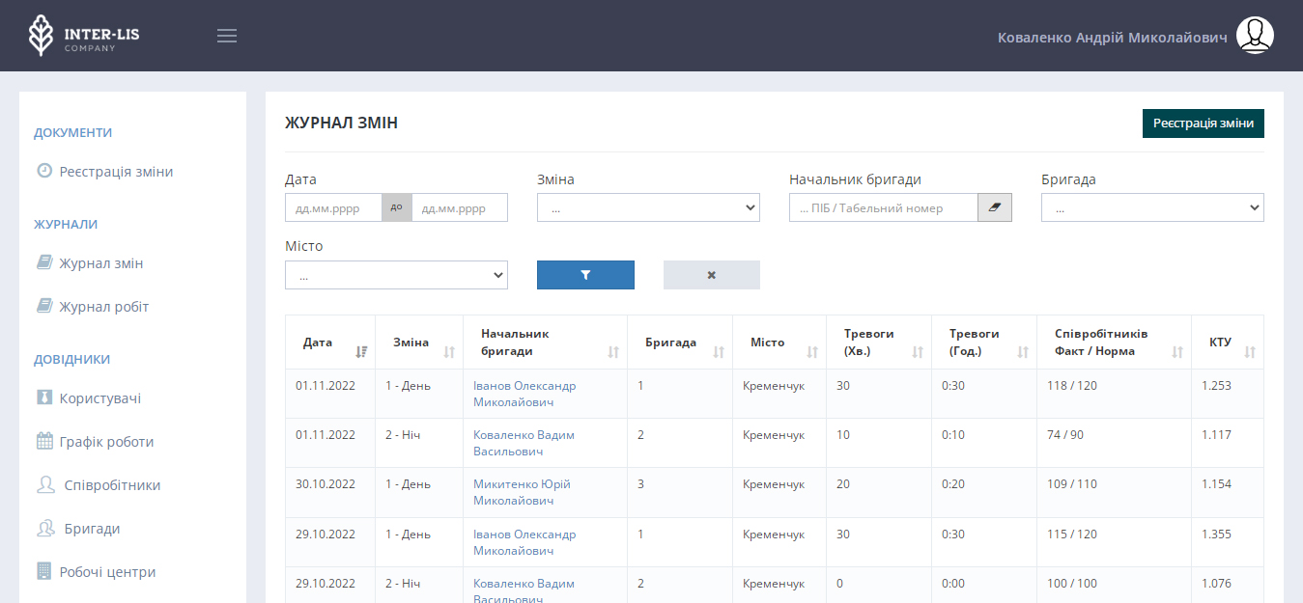Expand the Бригада filter dropdown
The image size is (1303, 603).
point(1152,207)
